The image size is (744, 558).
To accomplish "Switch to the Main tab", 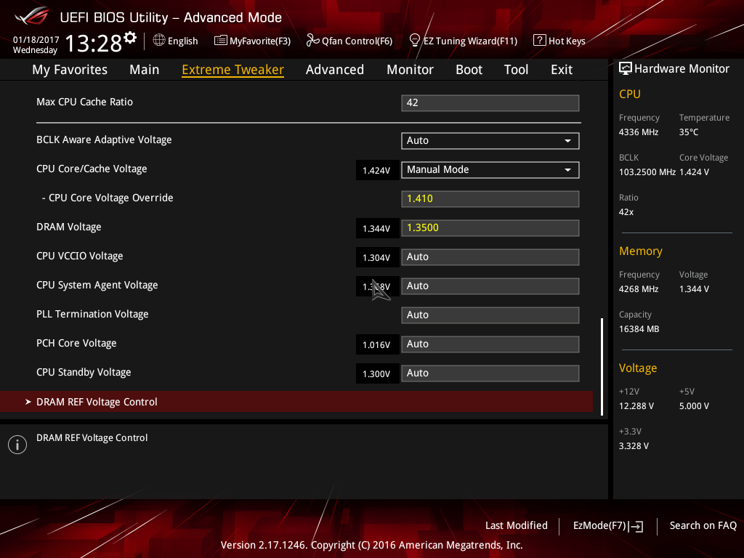I will [145, 70].
